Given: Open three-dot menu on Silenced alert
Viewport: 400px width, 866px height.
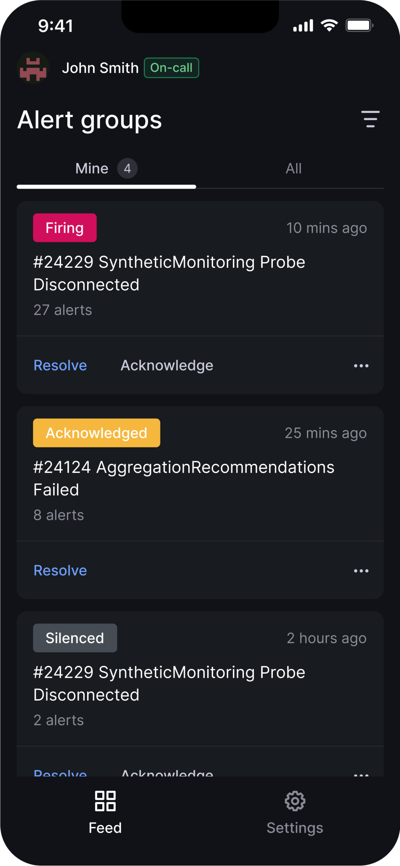Looking at the screenshot, I should (361, 773).
